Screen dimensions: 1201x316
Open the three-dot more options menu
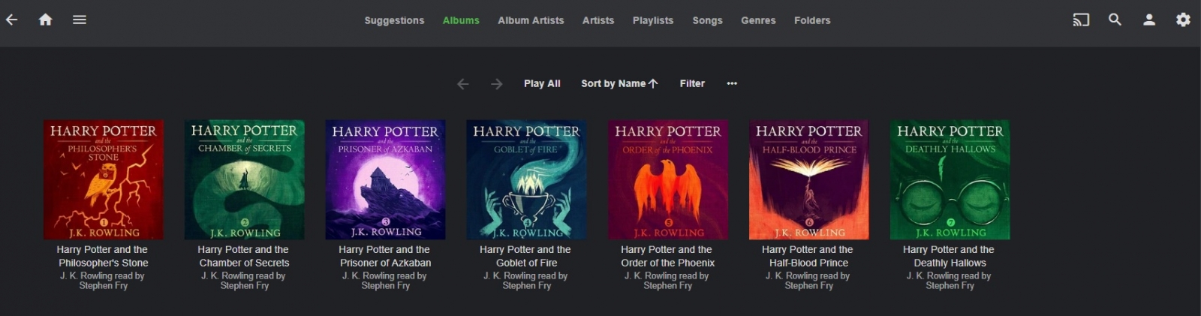(732, 83)
